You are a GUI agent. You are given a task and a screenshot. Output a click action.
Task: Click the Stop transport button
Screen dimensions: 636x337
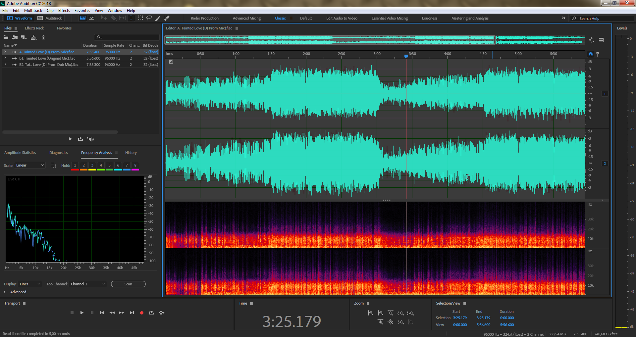point(72,313)
